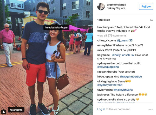Open the nolanbetts photo tag

[16, 110]
